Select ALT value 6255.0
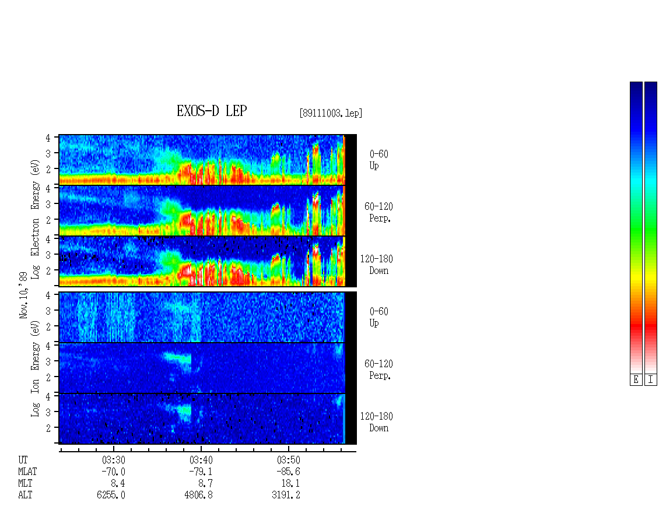The image size is (659, 510). pos(111,495)
